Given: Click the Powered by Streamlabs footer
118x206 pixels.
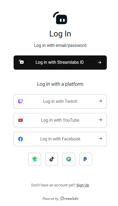Looking at the screenshot, I should point(60,198).
